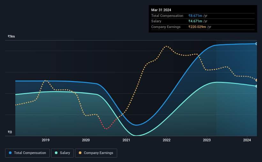Click the ₹9m y-axis label
Image resolution: width=262 pixels, height=162 pixels.
click(11, 36)
